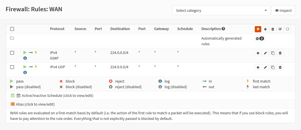Click the trash icon in the header row
The width and height of the screenshot is (301, 130).
click(273, 29)
